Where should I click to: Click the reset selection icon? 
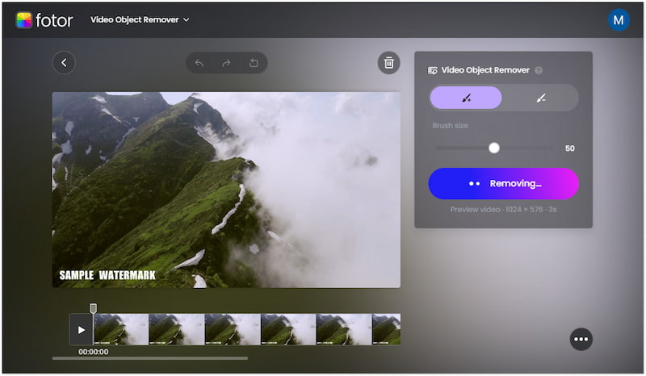click(253, 63)
